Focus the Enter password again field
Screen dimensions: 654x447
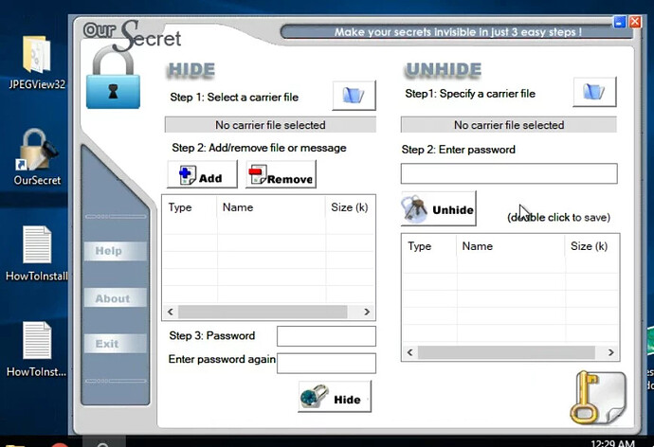tap(326, 363)
